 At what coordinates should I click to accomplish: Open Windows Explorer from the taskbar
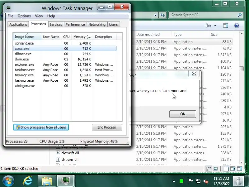click(x=47, y=181)
